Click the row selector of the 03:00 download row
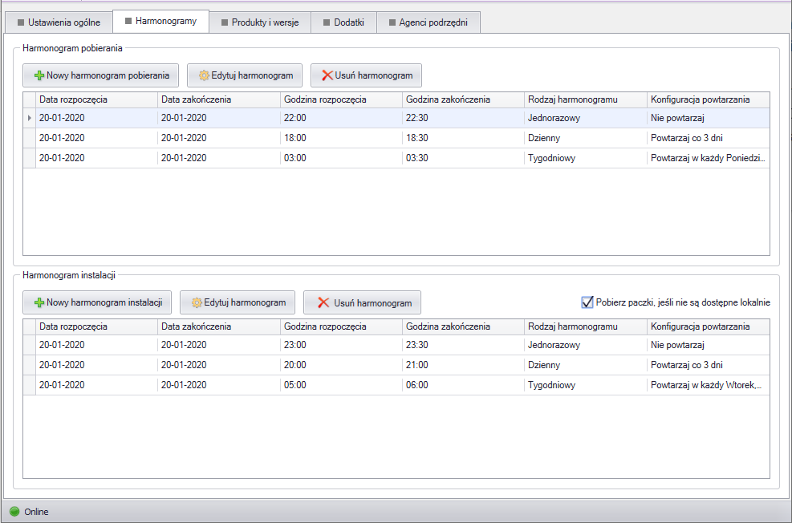792x523 pixels. (x=30, y=158)
